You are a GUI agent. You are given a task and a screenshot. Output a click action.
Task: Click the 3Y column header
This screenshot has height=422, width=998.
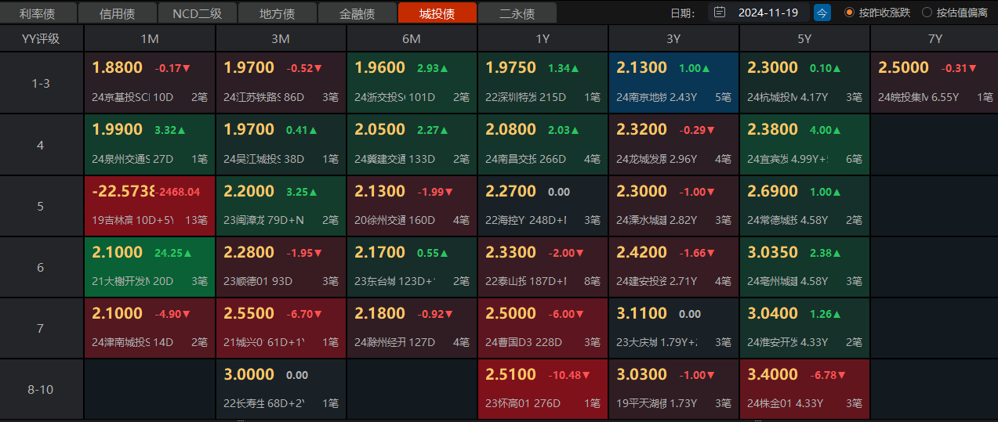click(673, 38)
